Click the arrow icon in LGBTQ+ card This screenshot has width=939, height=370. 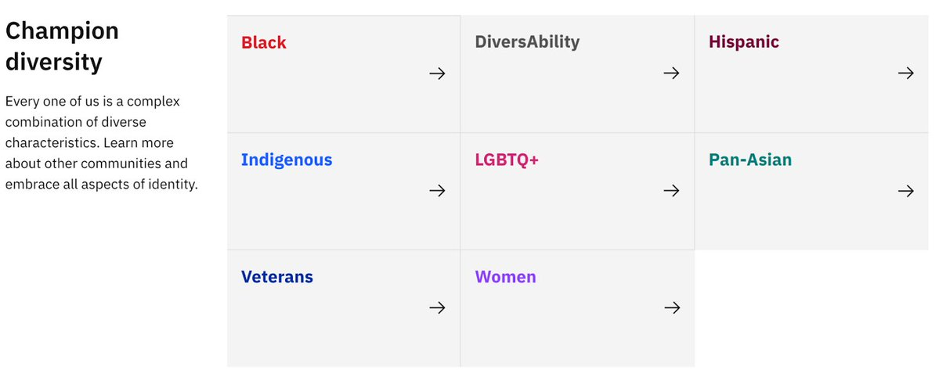[x=671, y=191]
